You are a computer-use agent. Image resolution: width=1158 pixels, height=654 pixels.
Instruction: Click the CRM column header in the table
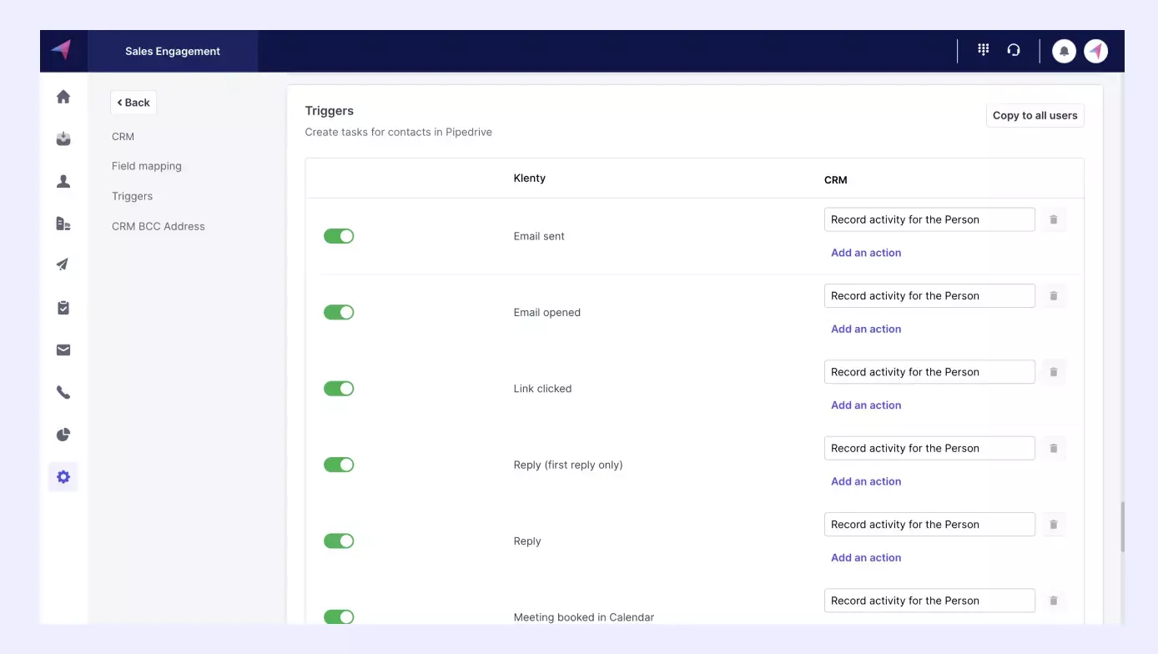click(x=836, y=179)
